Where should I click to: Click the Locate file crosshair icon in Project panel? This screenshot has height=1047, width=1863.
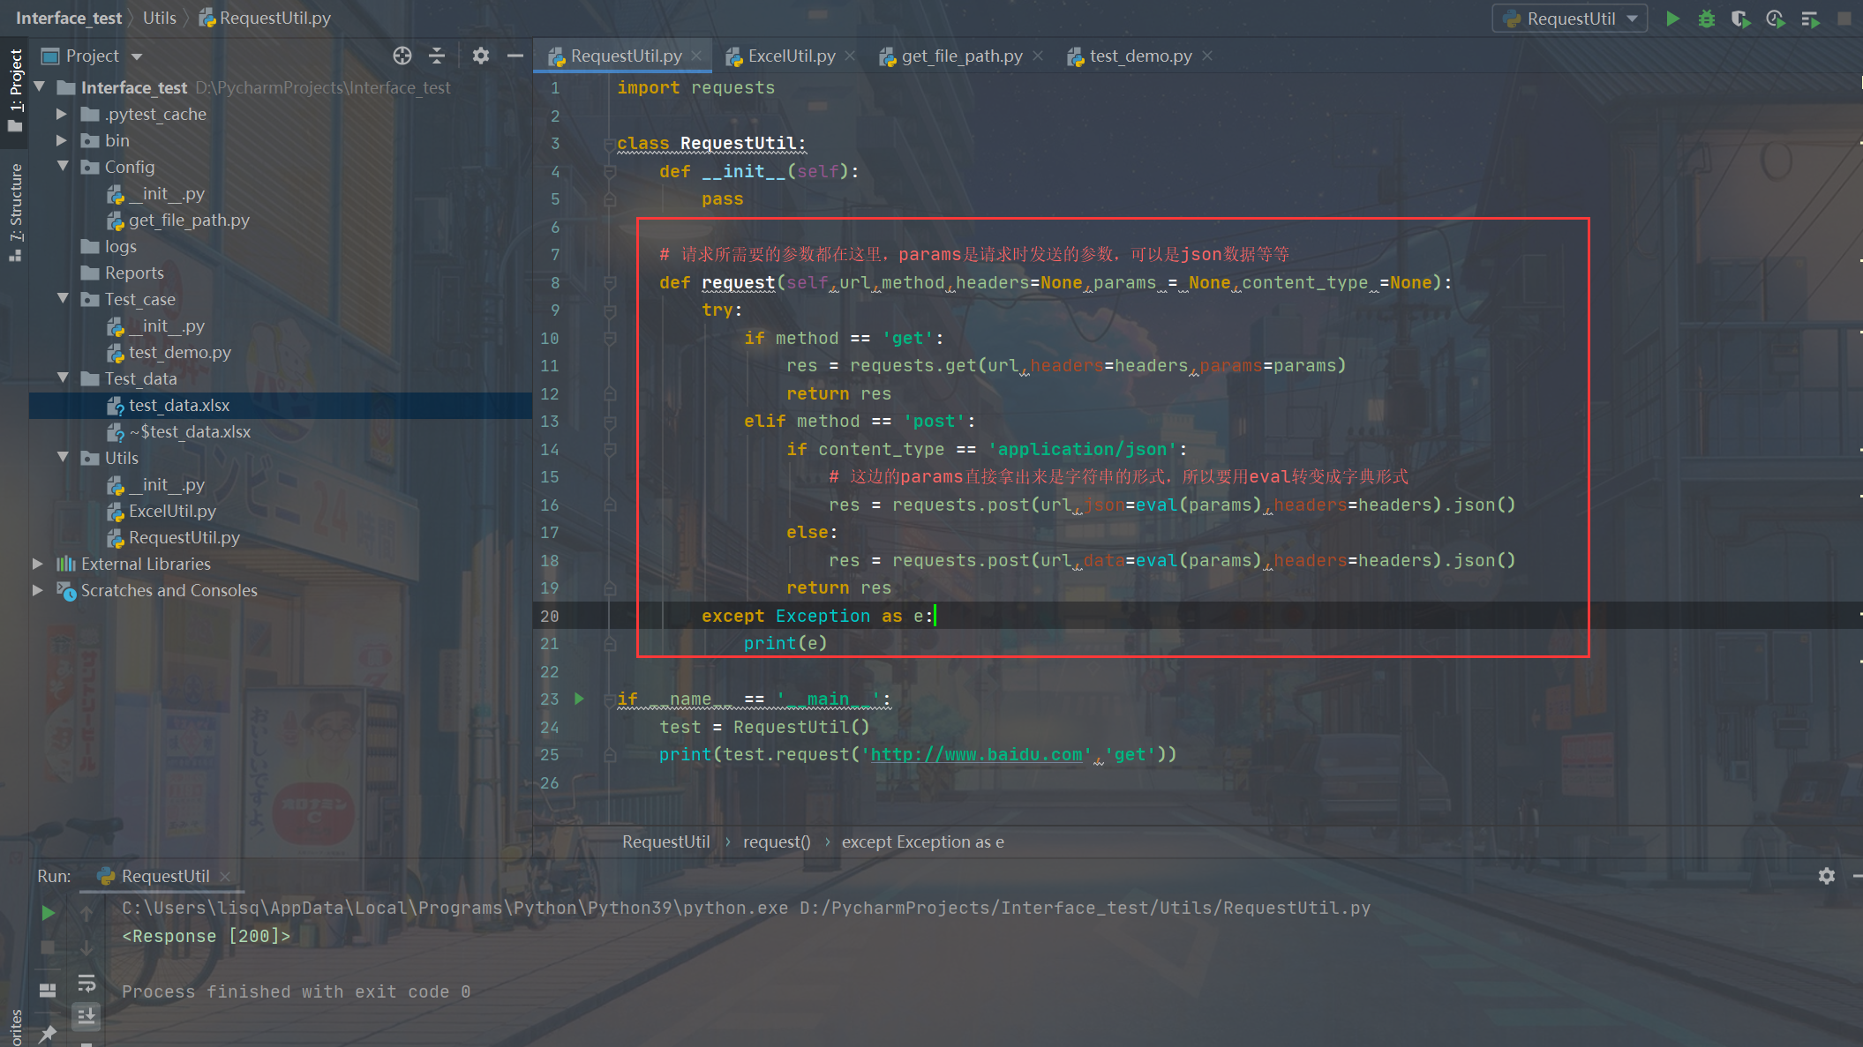(x=402, y=56)
